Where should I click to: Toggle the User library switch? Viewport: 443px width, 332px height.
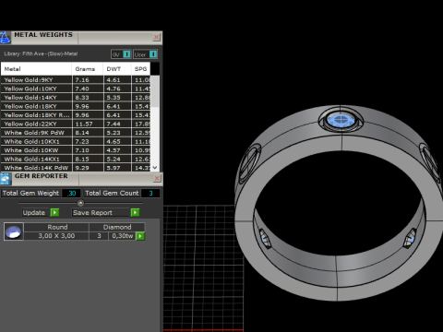point(153,54)
